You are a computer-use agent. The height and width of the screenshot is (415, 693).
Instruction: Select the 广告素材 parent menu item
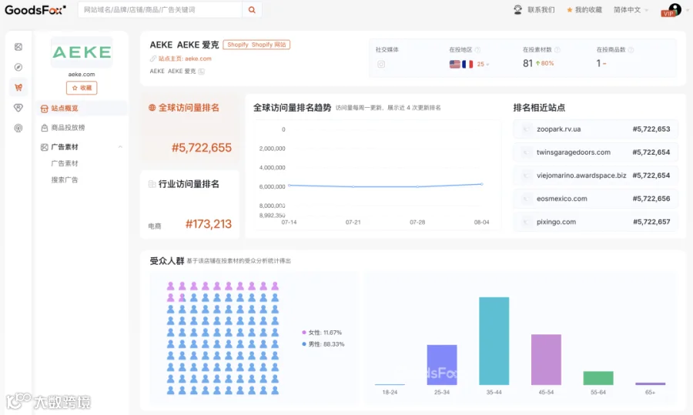82,147
